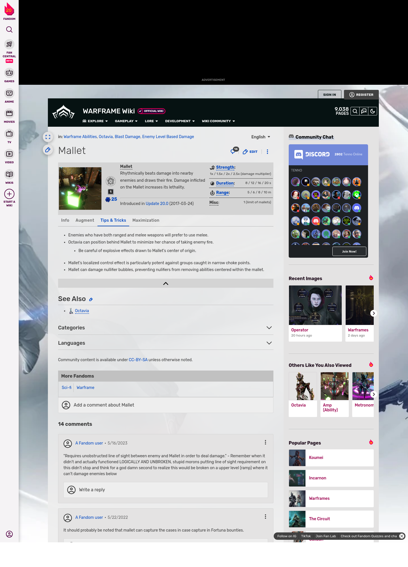
Task: Search the wiki via header magnifier
Action: click(355, 111)
